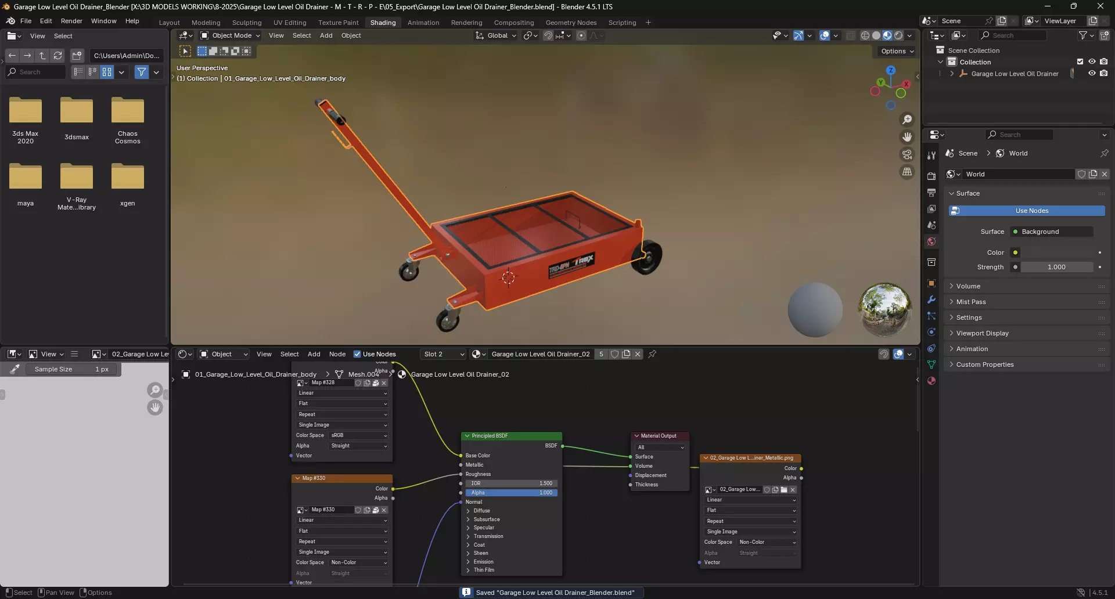This screenshot has width=1115, height=599.
Task: Open the 3dsmax folder
Action: (77, 118)
